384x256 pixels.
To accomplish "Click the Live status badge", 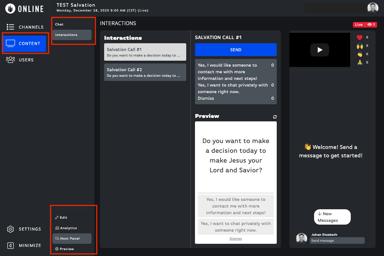I will tap(359, 24).
